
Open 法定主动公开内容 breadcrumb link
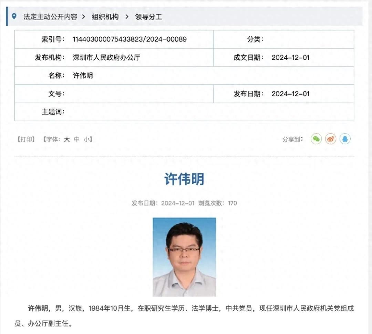pos(50,17)
